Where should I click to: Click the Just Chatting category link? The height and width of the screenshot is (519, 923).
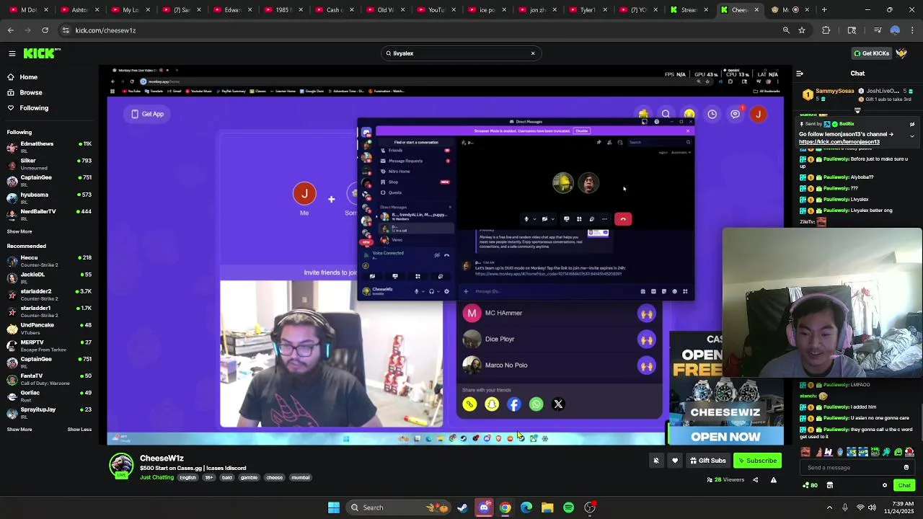click(156, 477)
